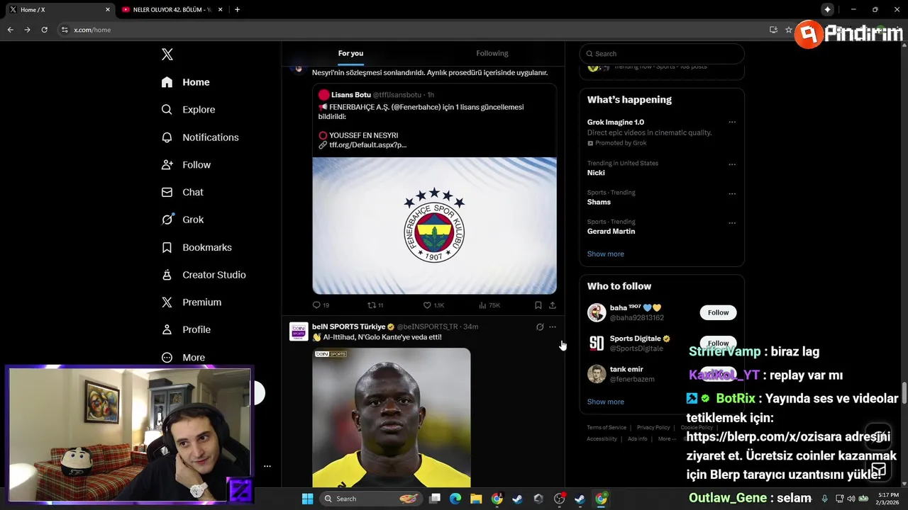This screenshot has height=510, width=908.
Task: Follow the baha account
Action: pyautogui.click(x=718, y=312)
